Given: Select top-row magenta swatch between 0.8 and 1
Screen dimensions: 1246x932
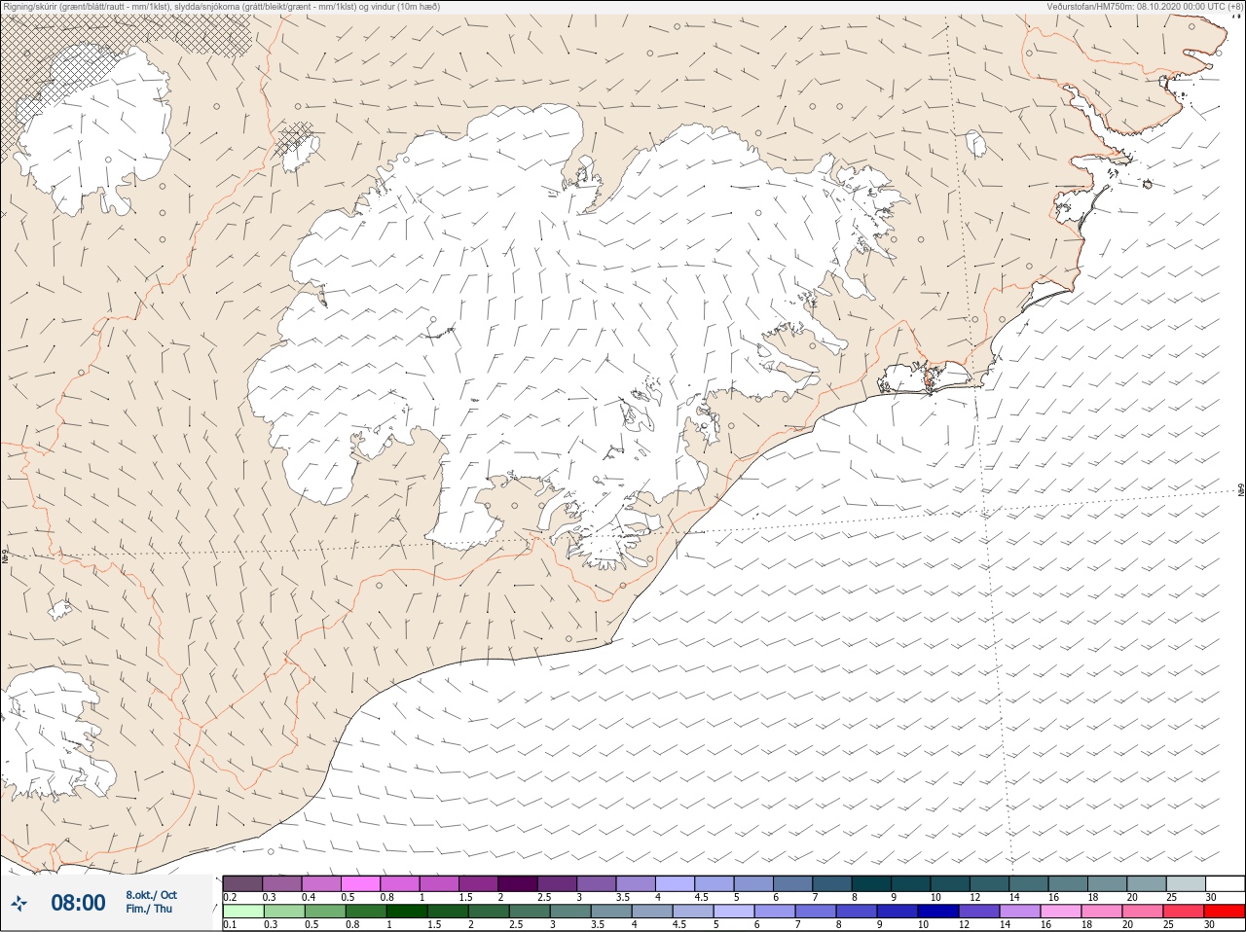Looking at the screenshot, I should point(400,883).
